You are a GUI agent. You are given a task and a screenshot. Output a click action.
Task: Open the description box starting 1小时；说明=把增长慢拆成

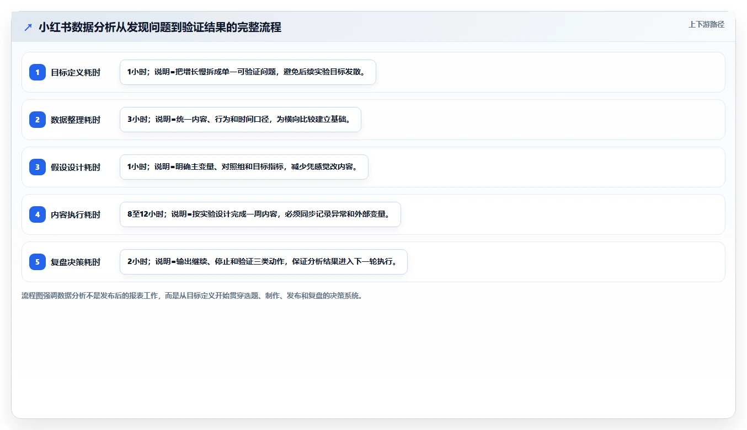(248, 72)
